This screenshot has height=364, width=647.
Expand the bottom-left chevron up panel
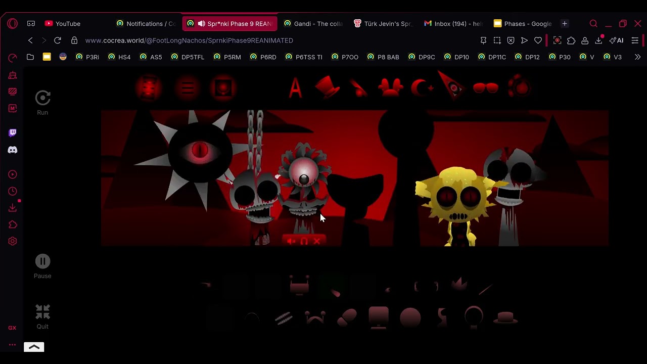34,347
